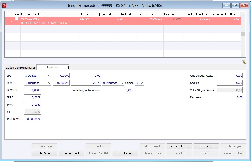Click the magnifier search icon below the grid

(243, 62)
